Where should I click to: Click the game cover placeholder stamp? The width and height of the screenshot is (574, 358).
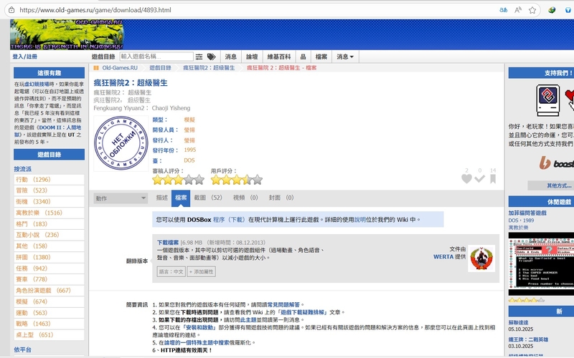click(121, 143)
